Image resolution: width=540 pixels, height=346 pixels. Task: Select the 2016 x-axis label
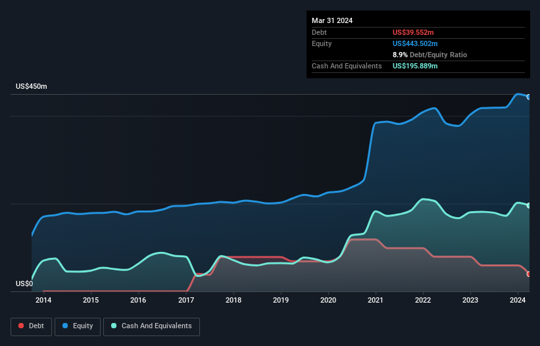[138, 300]
